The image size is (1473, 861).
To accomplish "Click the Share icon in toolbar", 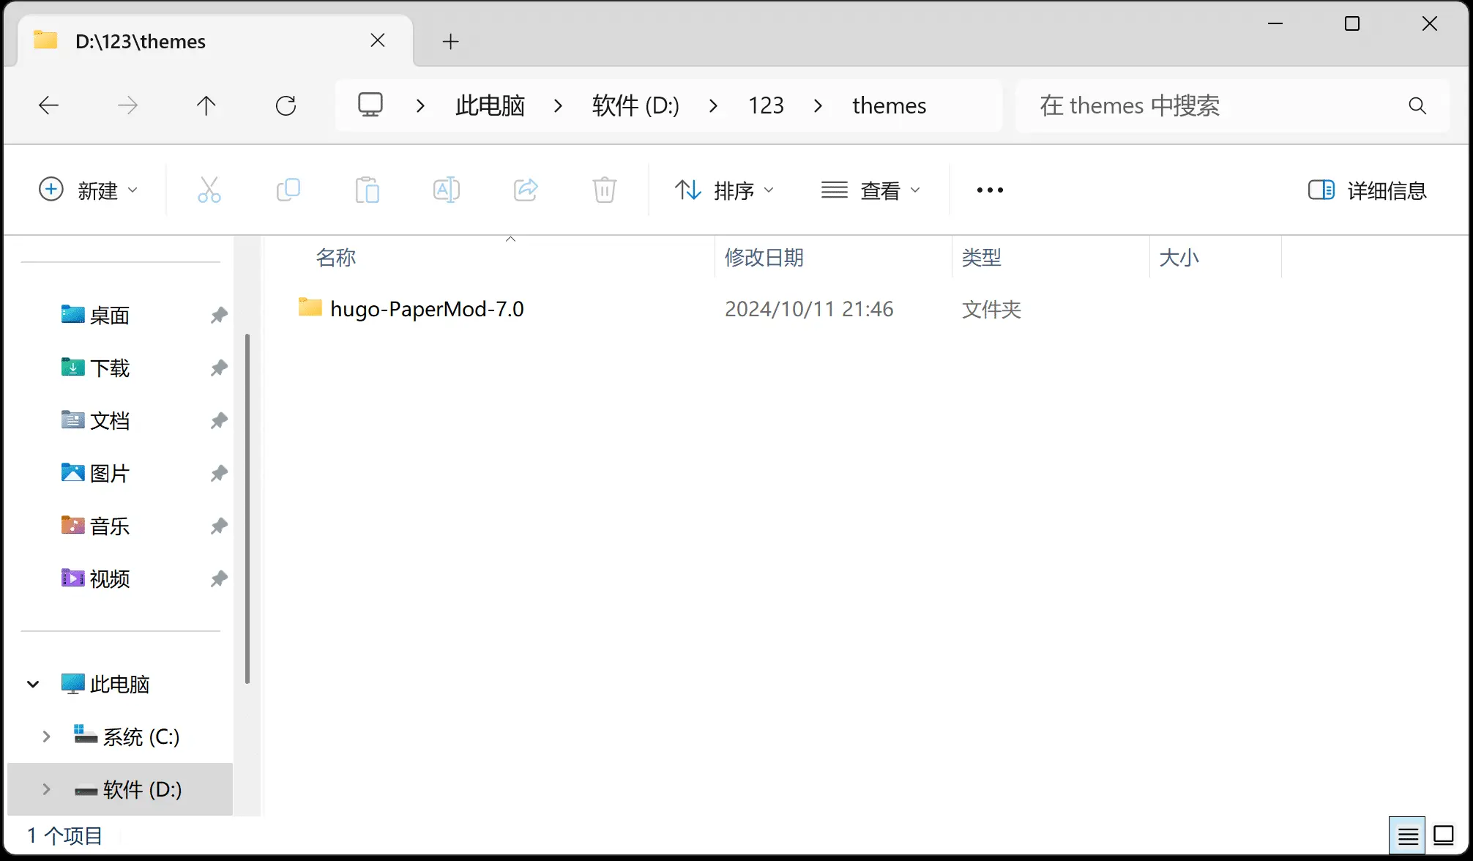I will [x=526, y=190].
